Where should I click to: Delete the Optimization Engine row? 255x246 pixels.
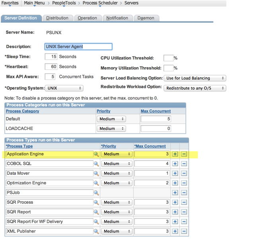[x=184, y=183]
